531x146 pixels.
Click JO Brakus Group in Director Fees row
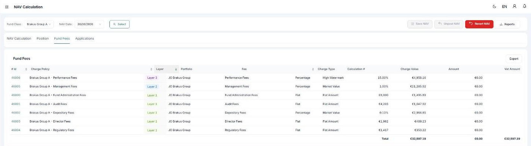tap(179, 121)
